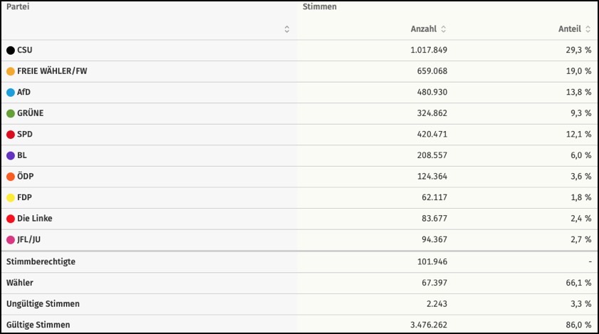Select the Anzahl column header

pos(423,29)
